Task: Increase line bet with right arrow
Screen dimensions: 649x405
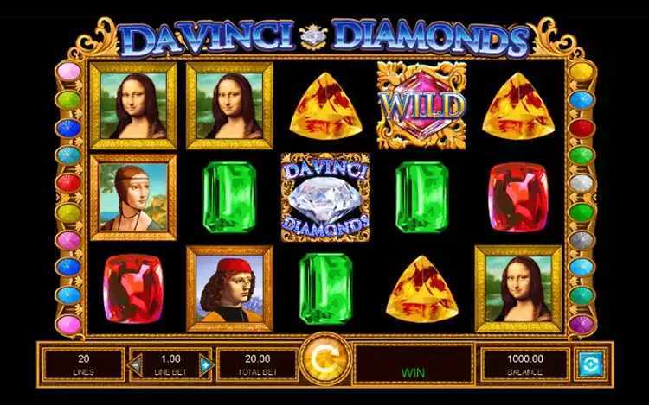Action: 206,365
